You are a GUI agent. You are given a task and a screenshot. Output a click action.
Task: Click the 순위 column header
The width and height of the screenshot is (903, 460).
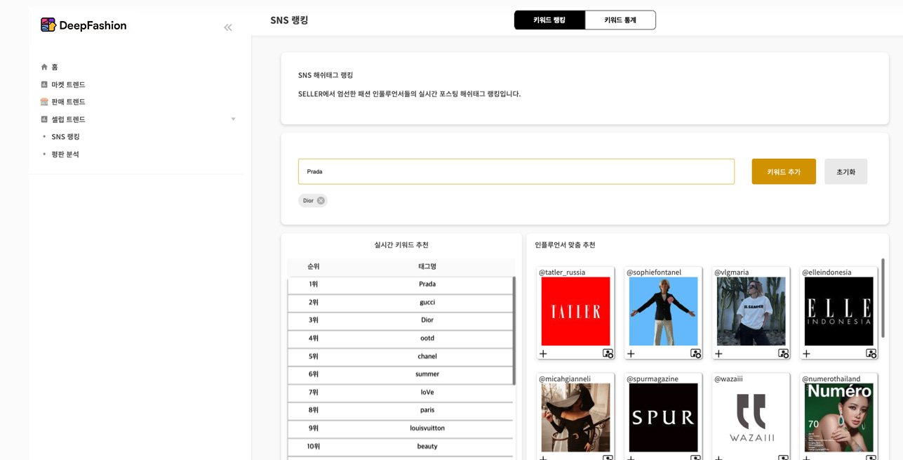tap(314, 267)
